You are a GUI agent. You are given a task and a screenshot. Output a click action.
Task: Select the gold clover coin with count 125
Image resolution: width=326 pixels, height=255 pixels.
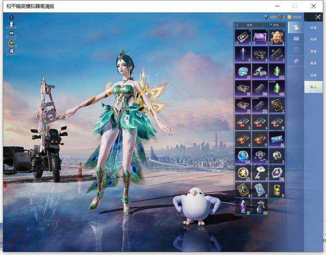pos(243,173)
